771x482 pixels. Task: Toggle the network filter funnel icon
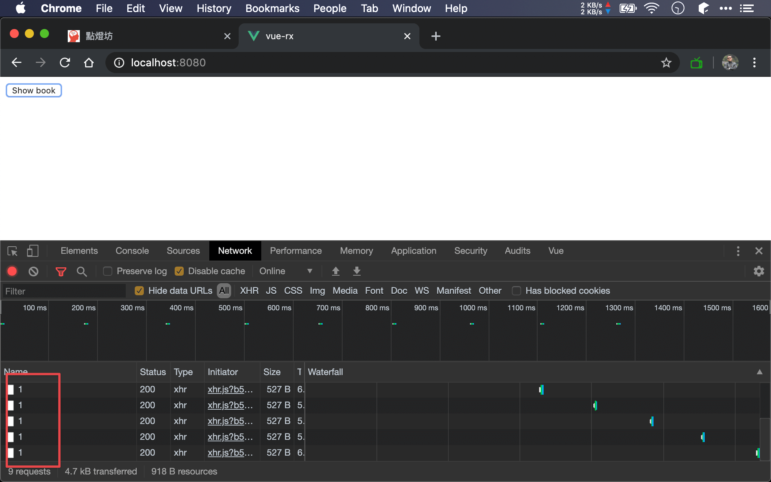click(61, 271)
